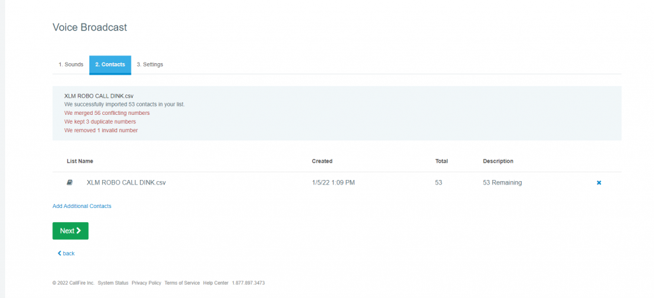Click the 1/5/22 1:09 PM created date
The image size is (654, 298).
333,183
